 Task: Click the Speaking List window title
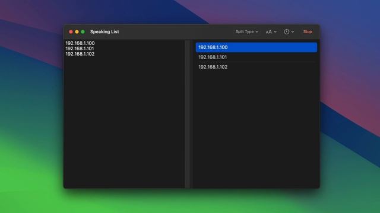[104, 31]
